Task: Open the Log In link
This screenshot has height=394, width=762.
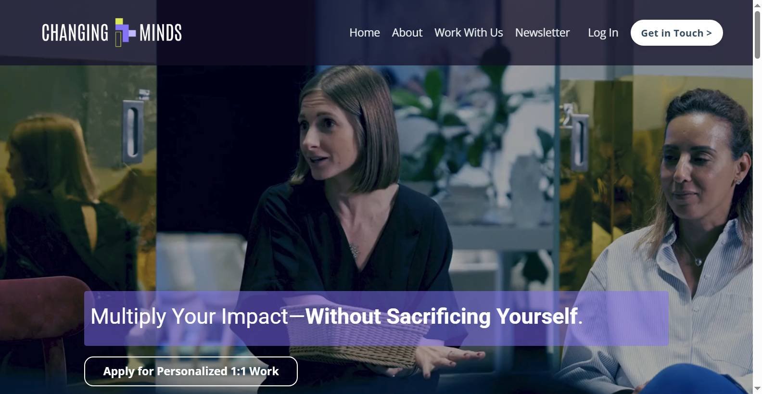Action: [x=603, y=33]
